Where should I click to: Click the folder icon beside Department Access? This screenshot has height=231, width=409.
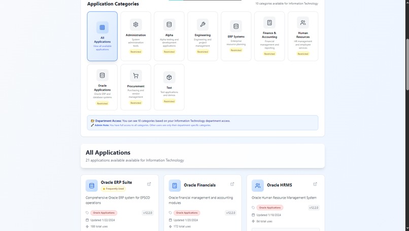point(92,121)
